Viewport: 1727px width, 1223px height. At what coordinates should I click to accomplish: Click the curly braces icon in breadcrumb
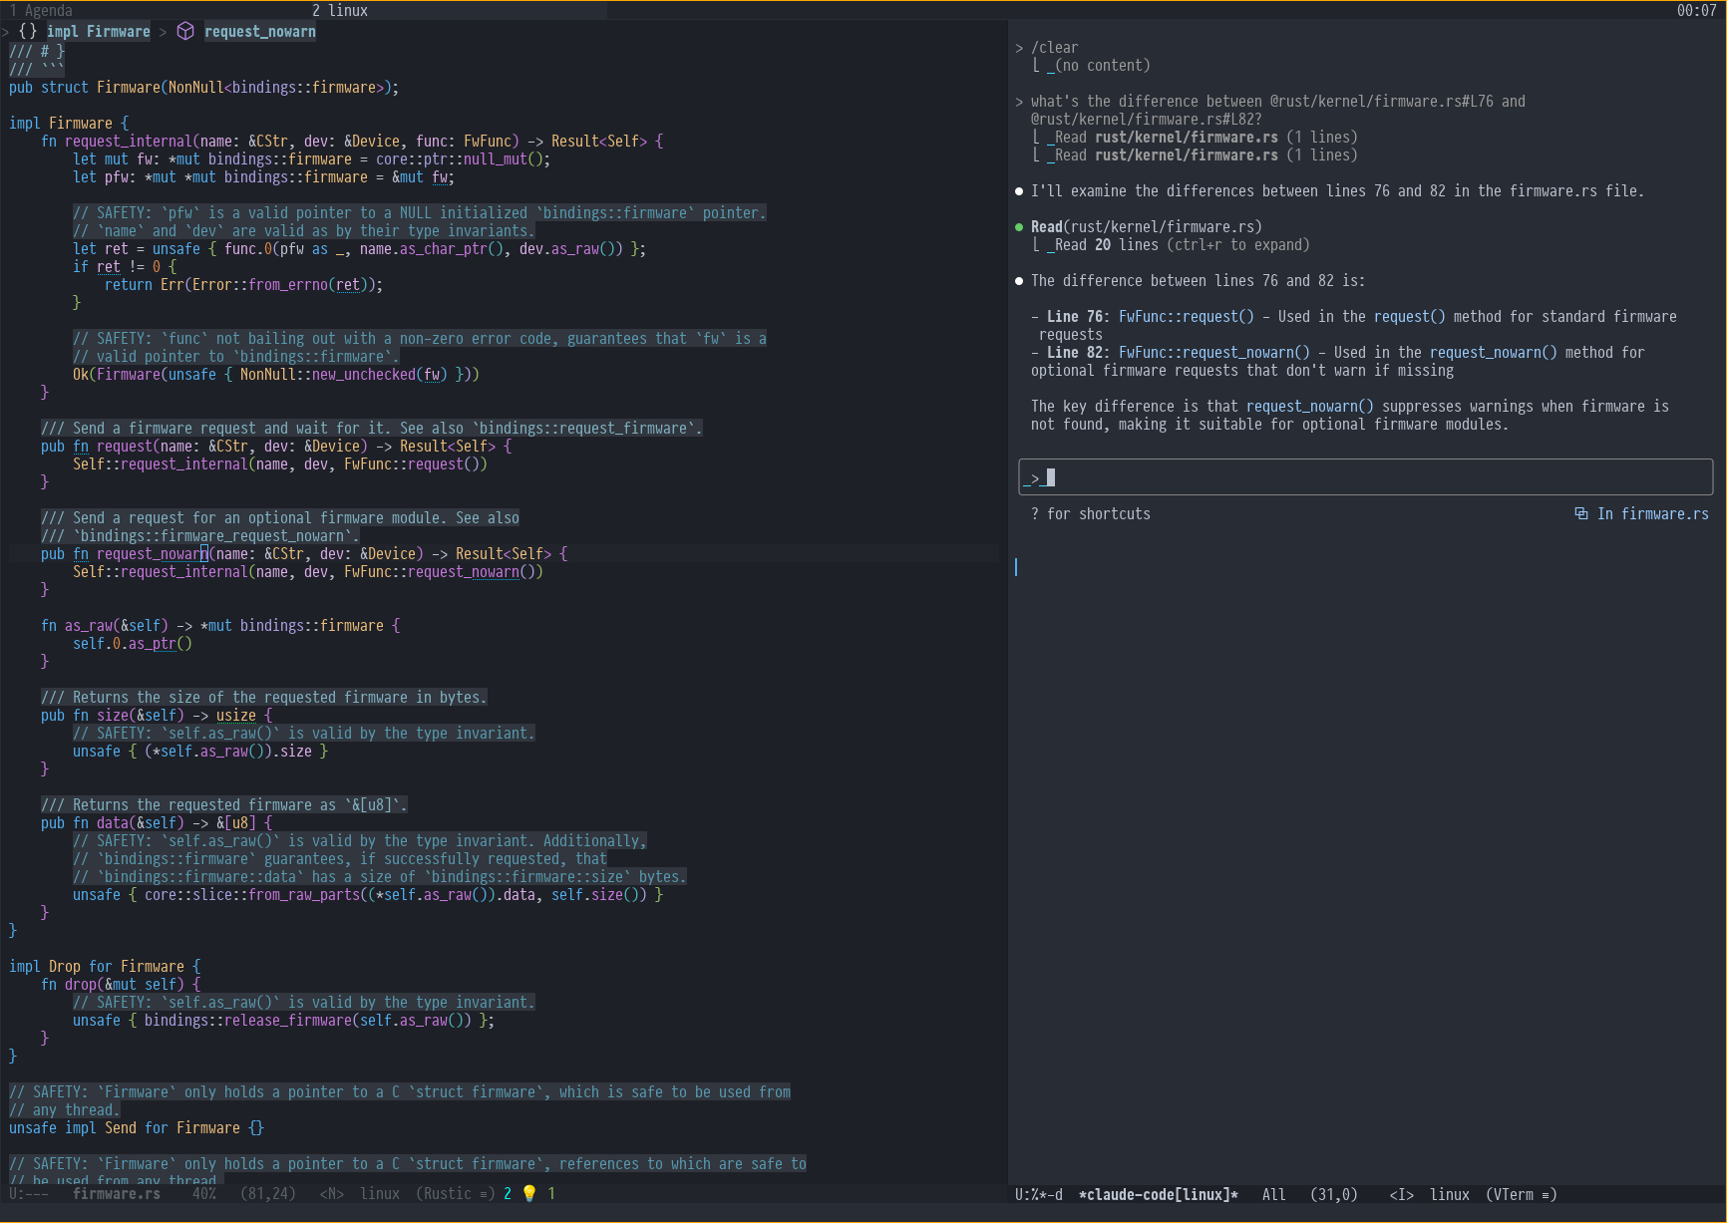(x=28, y=31)
